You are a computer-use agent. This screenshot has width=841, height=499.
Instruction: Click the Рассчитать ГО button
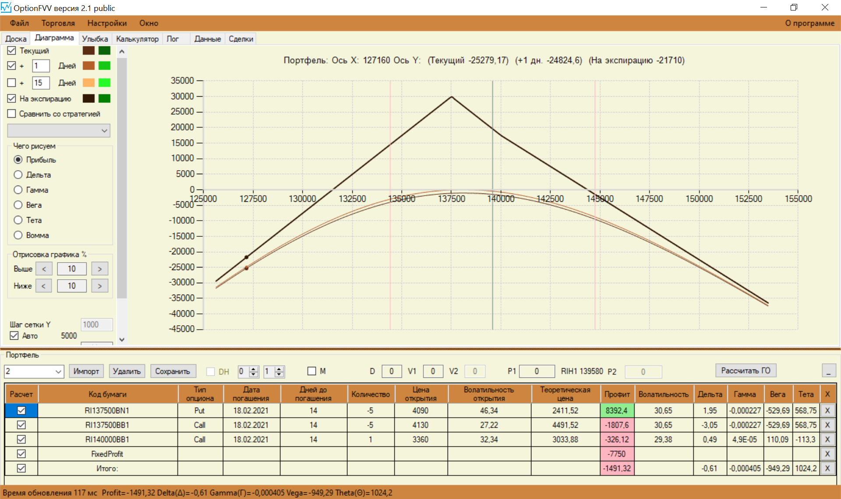click(746, 371)
